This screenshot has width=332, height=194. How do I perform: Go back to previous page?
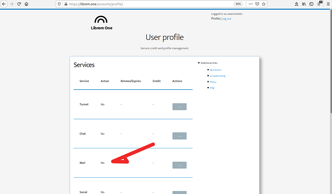coord(4,4)
